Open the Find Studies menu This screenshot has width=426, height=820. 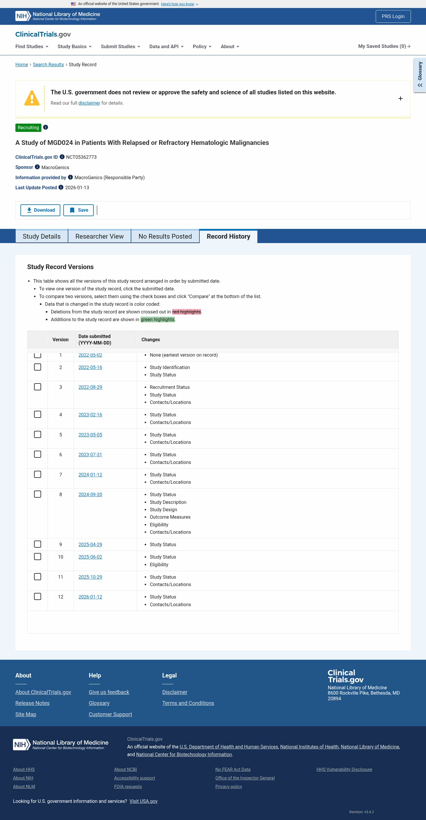click(x=32, y=46)
